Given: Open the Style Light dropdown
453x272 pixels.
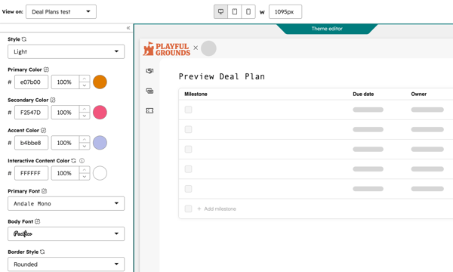Looking at the screenshot, I should pos(66,51).
